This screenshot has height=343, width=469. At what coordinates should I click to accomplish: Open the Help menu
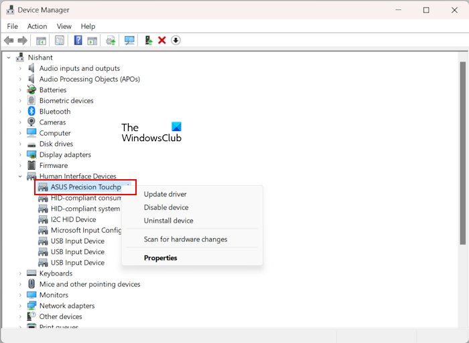point(88,26)
